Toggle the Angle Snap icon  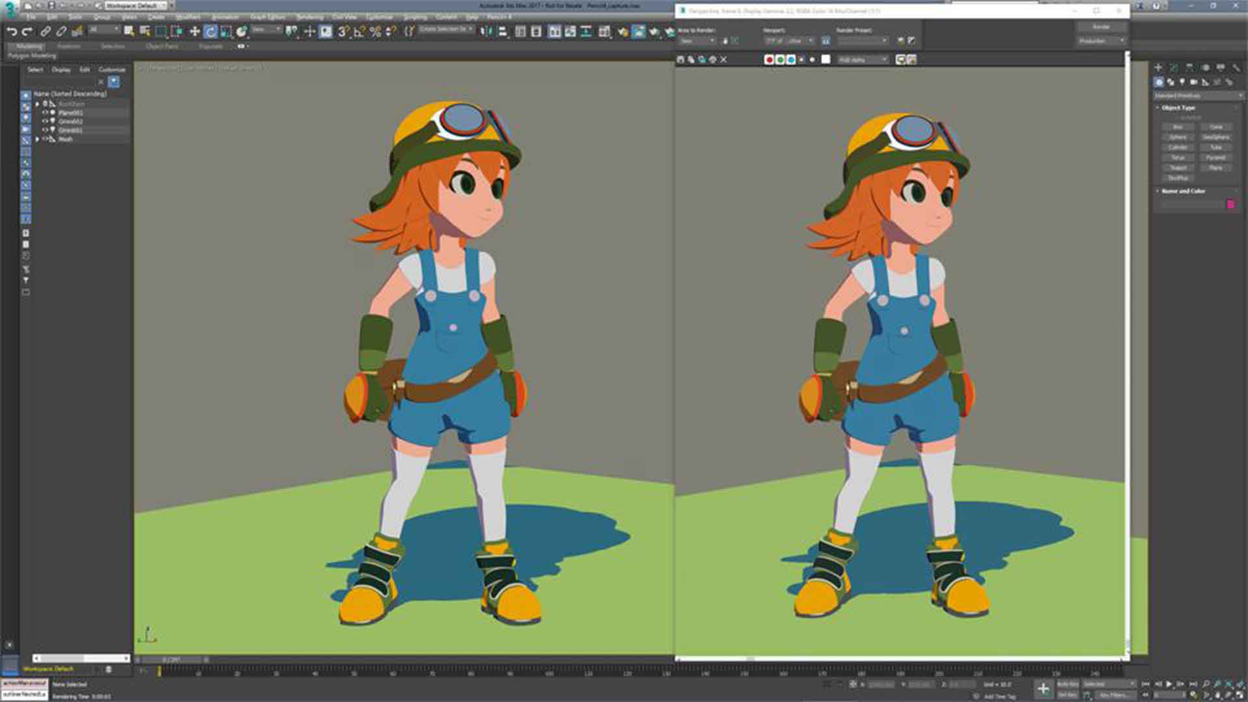point(359,31)
